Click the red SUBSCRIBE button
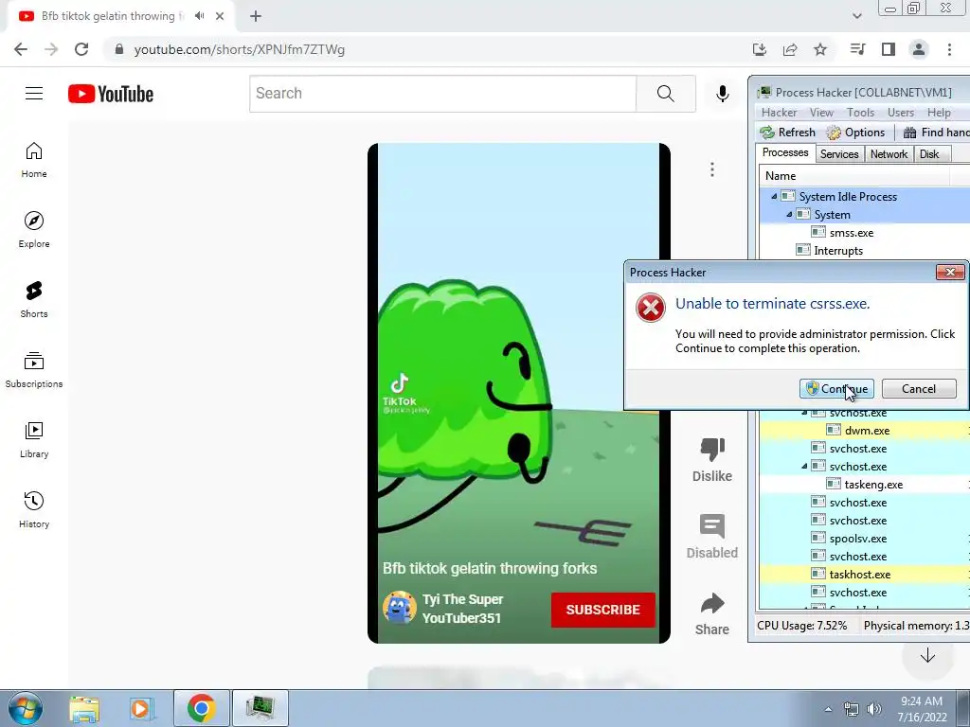970x727 pixels. tap(603, 610)
